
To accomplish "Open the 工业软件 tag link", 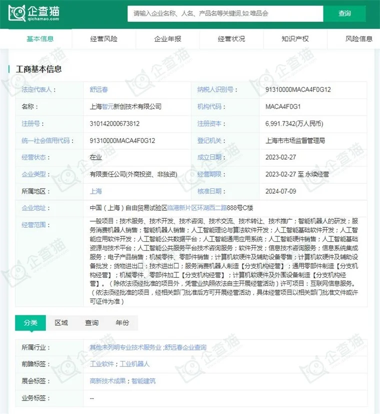I will [x=102, y=364].
